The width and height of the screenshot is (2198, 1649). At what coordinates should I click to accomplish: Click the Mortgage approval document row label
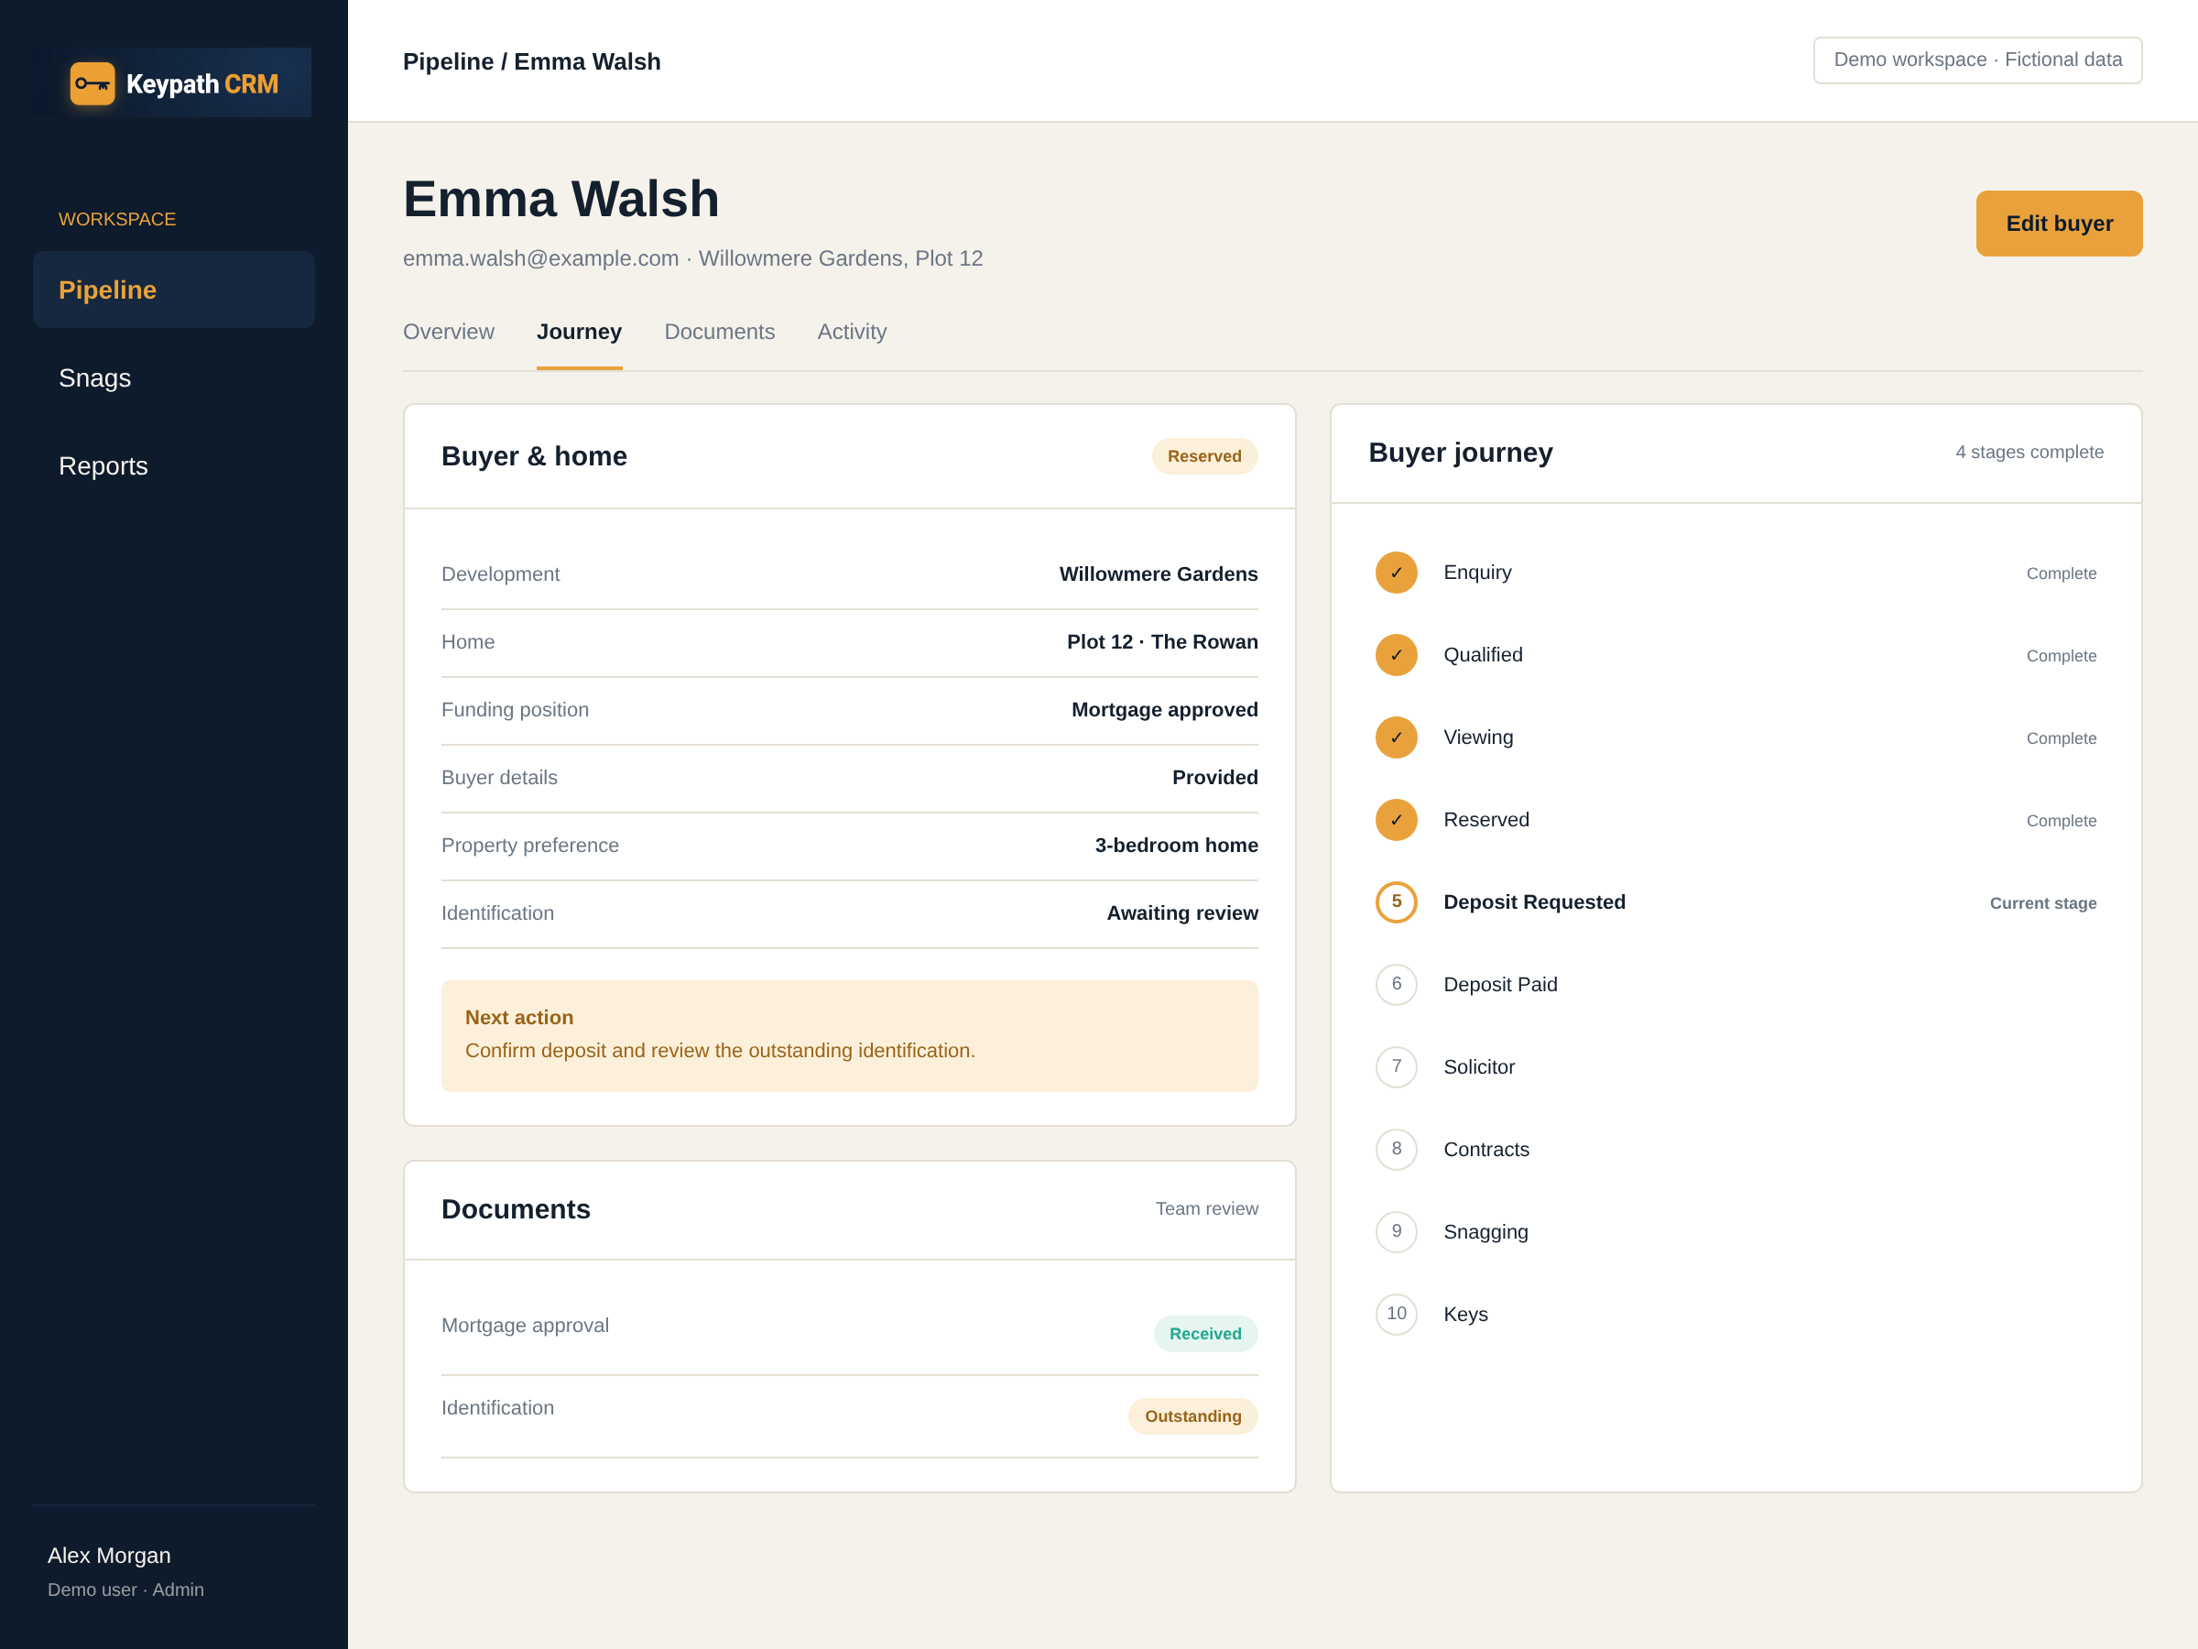[525, 1326]
